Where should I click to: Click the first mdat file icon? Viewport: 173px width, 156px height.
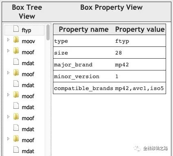pyautogui.click(x=16, y=62)
